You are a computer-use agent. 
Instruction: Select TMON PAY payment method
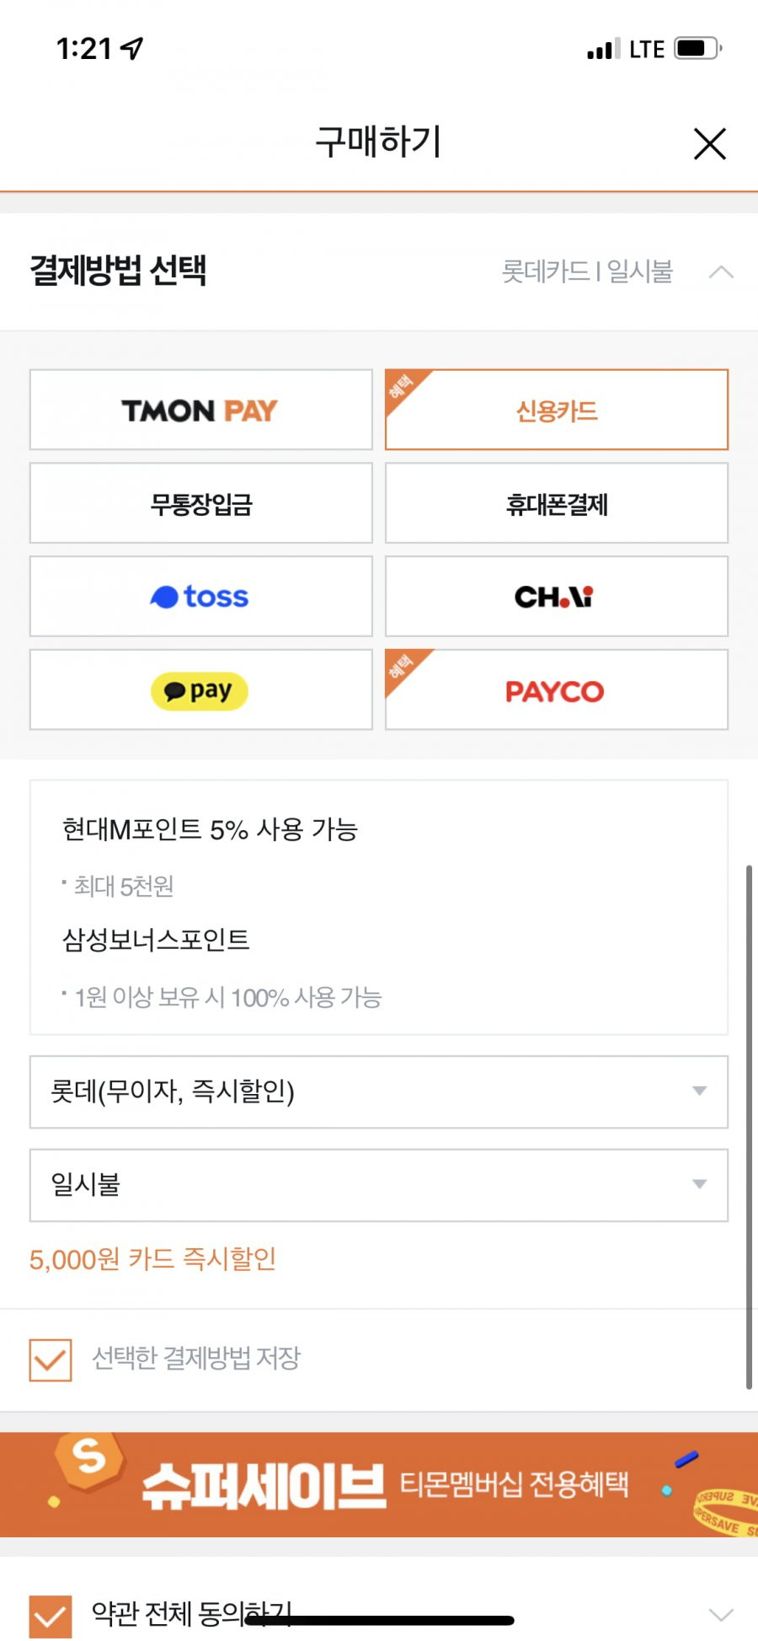tap(201, 410)
